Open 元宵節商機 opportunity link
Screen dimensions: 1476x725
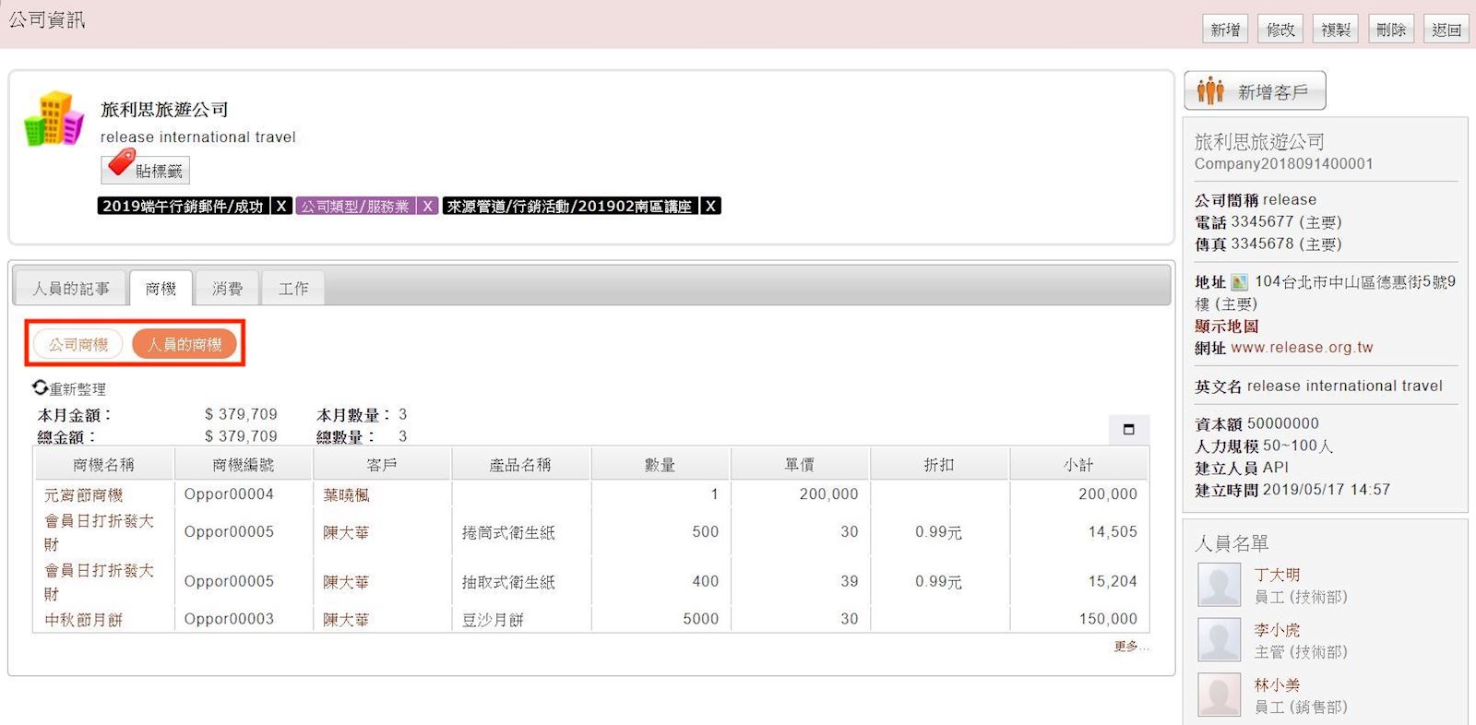point(83,495)
